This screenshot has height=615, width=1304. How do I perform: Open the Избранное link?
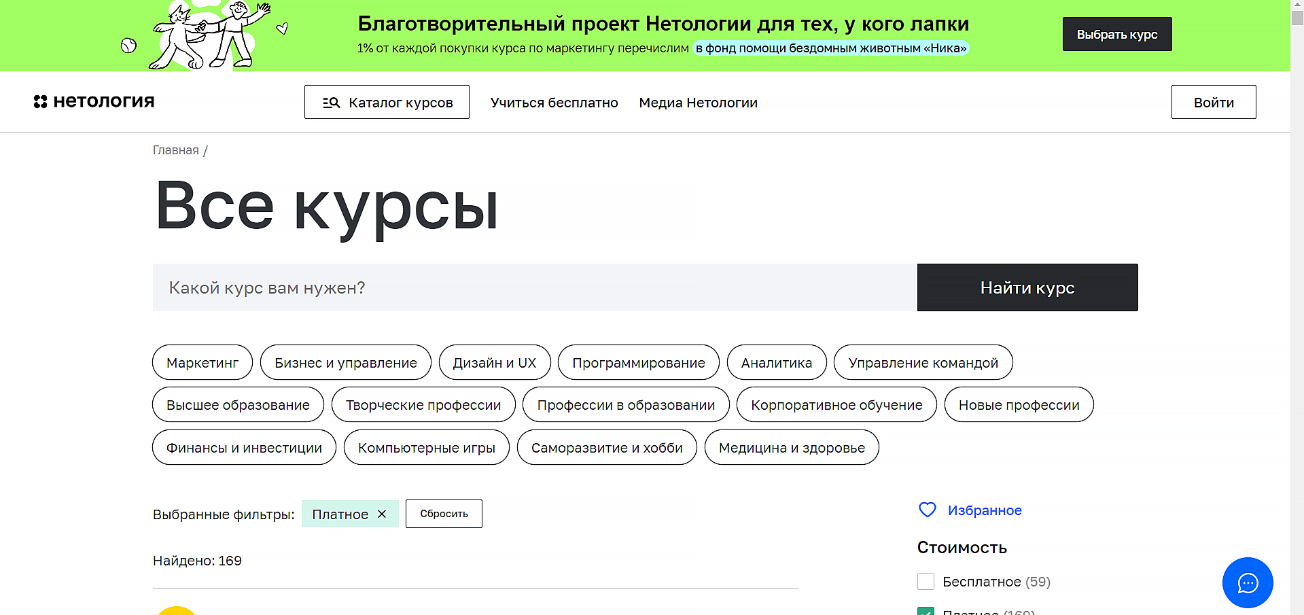pos(985,510)
